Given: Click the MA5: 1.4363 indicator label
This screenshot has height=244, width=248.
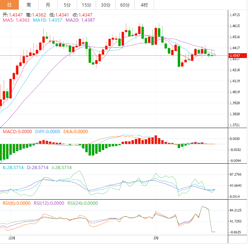Looking at the screenshot, I should (16, 20).
